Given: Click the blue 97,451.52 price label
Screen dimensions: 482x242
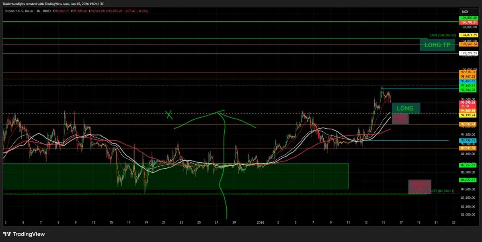Looking at the screenshot, I should click(x=468, y=81).
